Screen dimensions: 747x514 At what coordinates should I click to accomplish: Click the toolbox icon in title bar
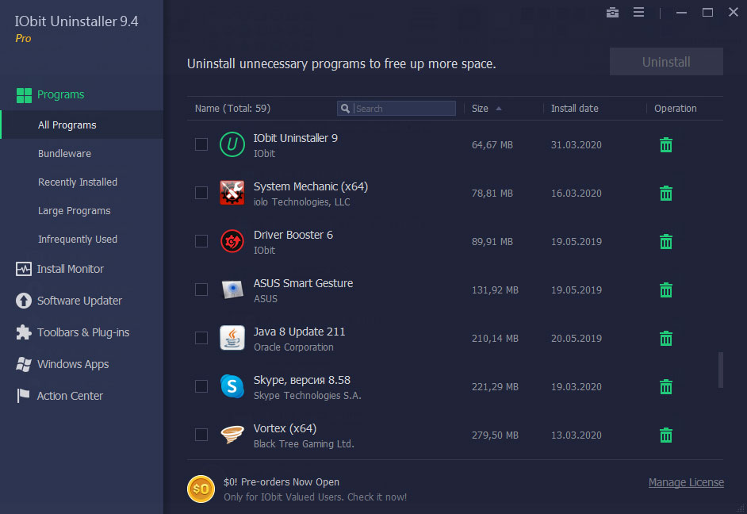point(613,13)
